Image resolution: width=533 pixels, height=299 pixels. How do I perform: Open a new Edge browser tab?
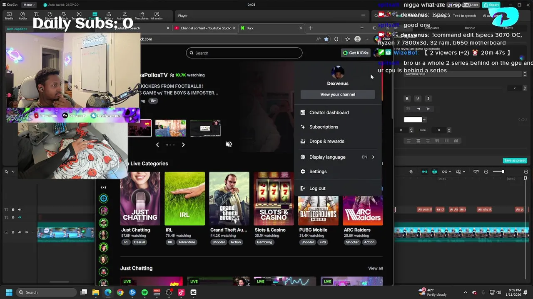310,28
